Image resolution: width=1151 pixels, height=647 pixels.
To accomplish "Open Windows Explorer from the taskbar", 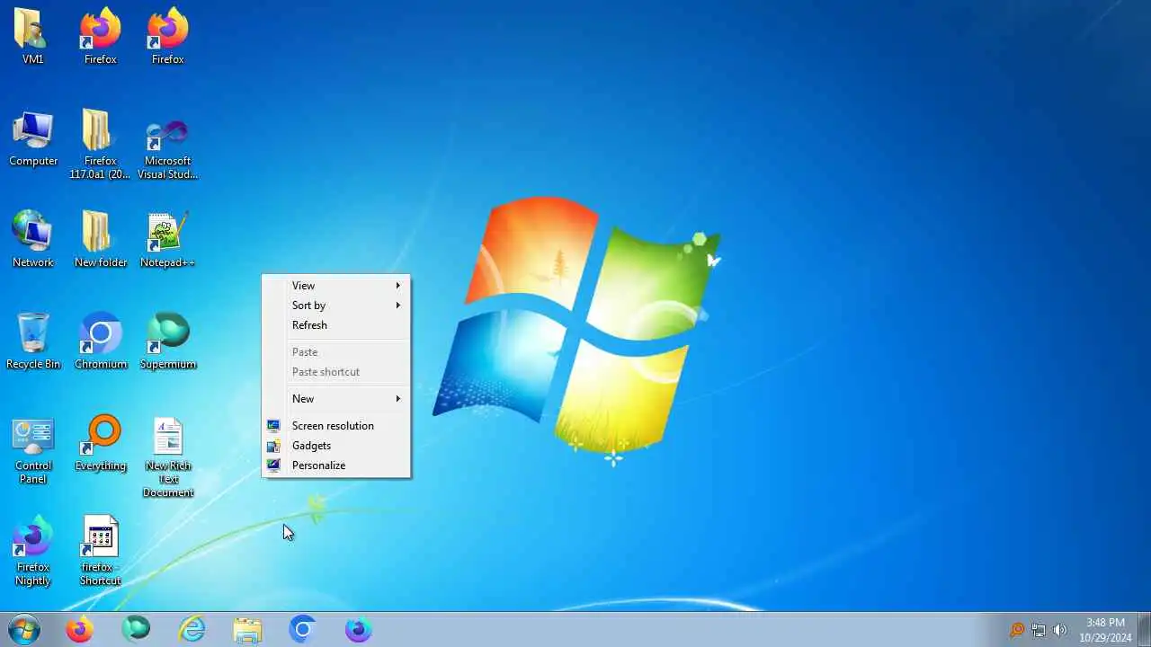I will [x=247, y=629].
